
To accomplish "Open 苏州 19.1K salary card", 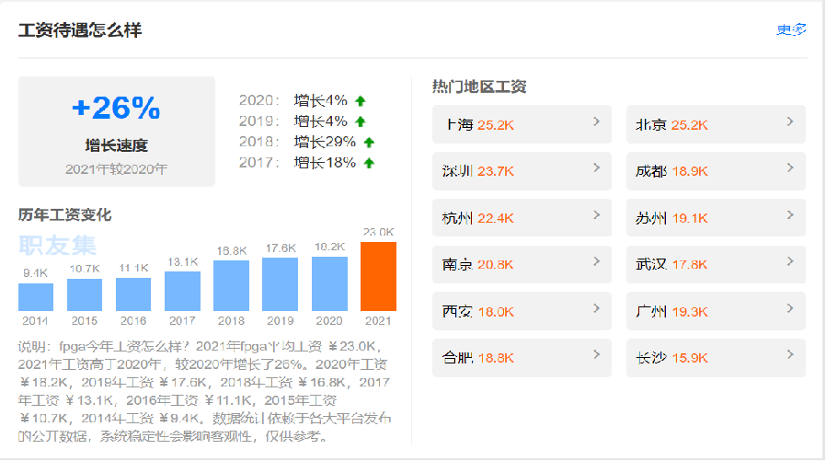I will pos(716,217).
